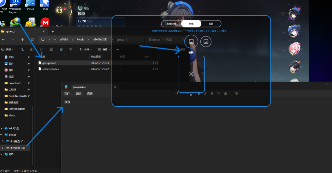332x173 pixels.
Task: Open the Wallpaper Engine desktop shortcut
Action: [x=15, y=6]
